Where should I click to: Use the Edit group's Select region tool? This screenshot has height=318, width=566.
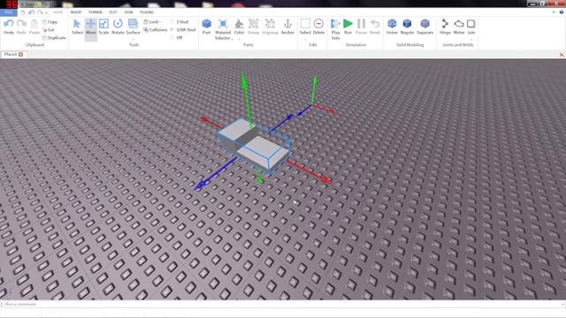[305, 27]
